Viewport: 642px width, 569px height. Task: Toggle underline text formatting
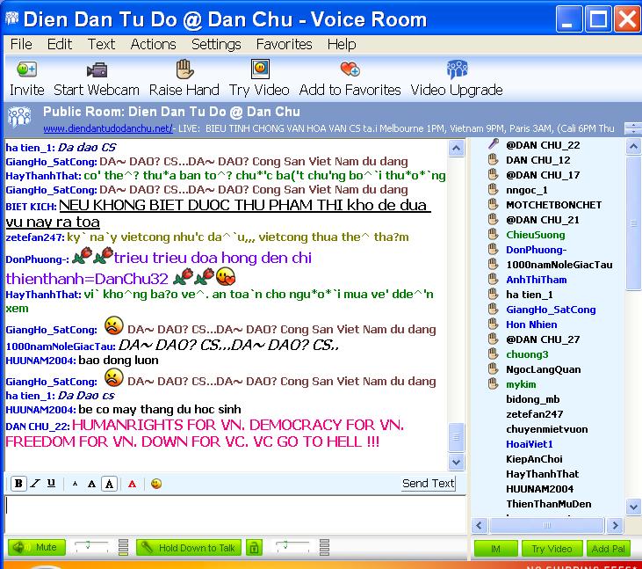[x=51, y=484]
